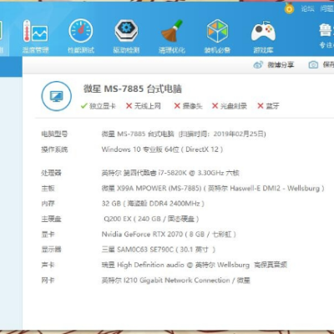Viewport: 334px width, 334px height.
Task: Click the Nvidia GeForce RTX 2070 value
Action: click(169, 235)
